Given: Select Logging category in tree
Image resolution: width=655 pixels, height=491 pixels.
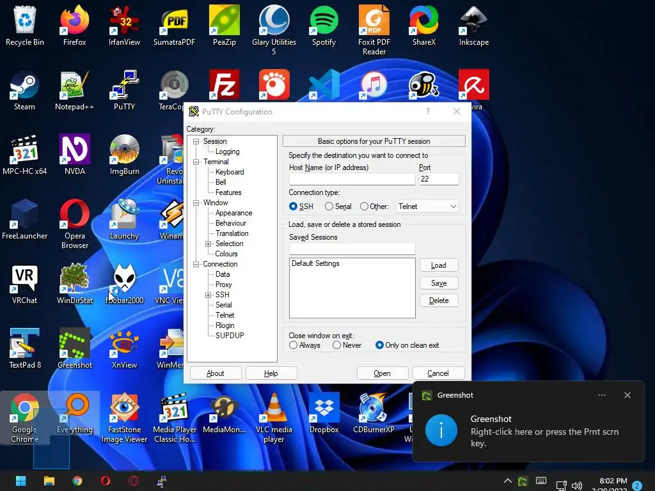Looking at the screenshot, I should coord(227,152).
